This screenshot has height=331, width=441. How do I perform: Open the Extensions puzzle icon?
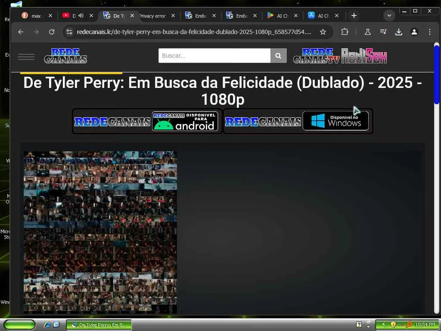click(345, 32)
